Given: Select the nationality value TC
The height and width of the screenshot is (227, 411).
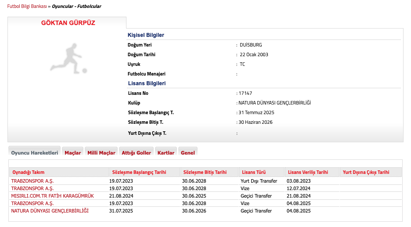Looking at the screenshot, I should pos(242,64).
